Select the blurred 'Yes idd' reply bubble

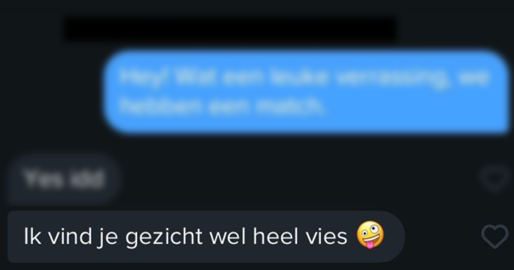pyautogui.click(x=63, y=179)
